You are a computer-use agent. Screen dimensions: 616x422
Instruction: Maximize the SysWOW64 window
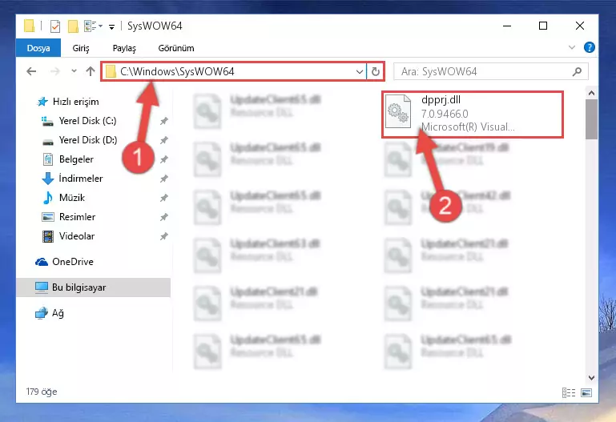pyautogui.click(x=543, y=26)
